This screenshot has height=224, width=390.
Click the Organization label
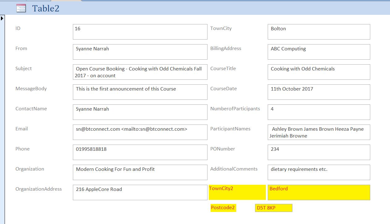click(x=30, y=169)
